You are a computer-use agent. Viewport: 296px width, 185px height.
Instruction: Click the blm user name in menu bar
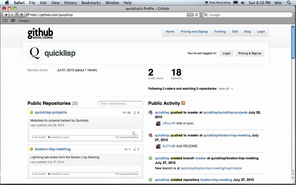(278, 3)
